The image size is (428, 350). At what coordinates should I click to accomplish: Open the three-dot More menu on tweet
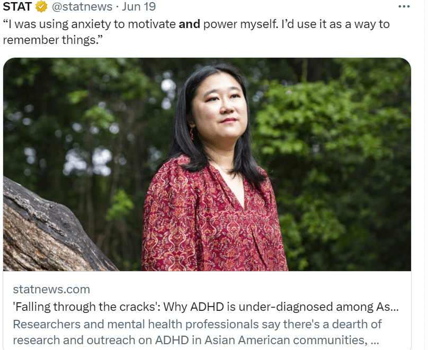(404, 6)
